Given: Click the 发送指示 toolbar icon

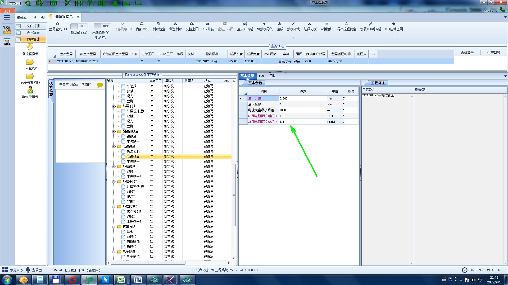Looking at the screenshot, I should point(175,24).
